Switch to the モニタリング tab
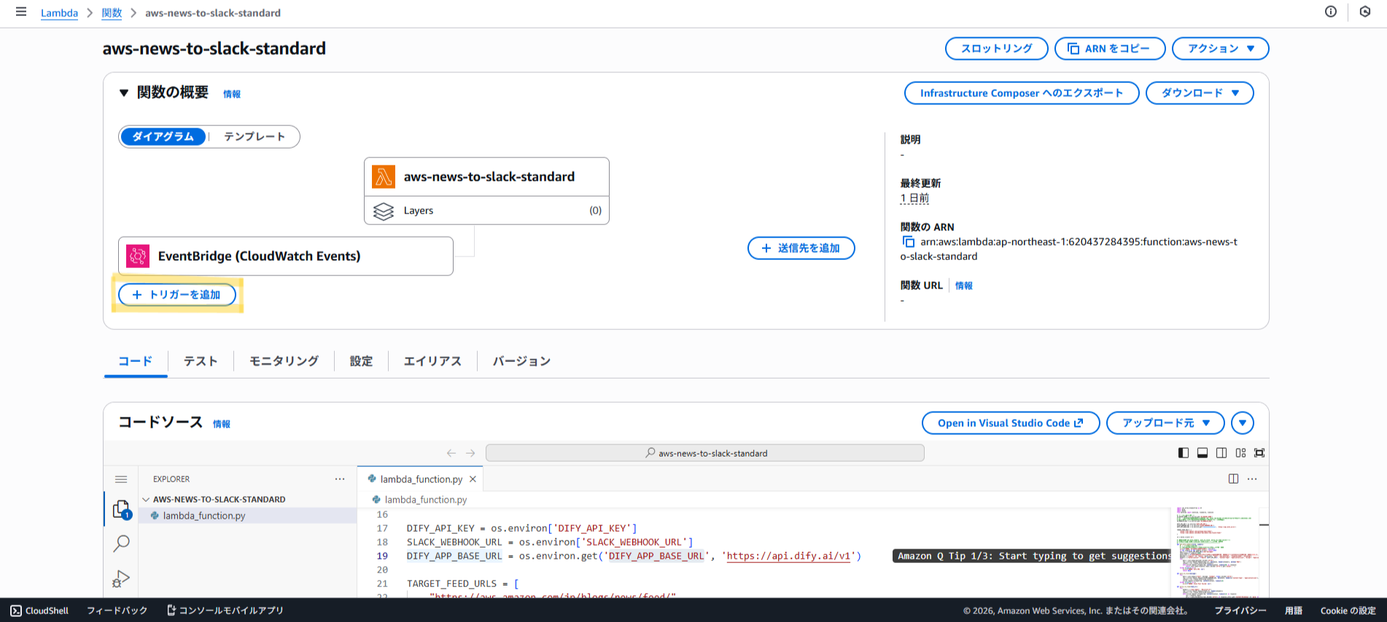The width and height of the screenshot is (1387, 622). pyautogui.click(x=284, y=361)
